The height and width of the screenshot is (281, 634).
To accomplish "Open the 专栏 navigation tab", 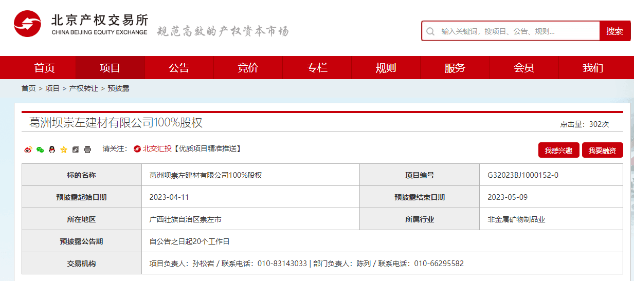I will click(317, 68).
